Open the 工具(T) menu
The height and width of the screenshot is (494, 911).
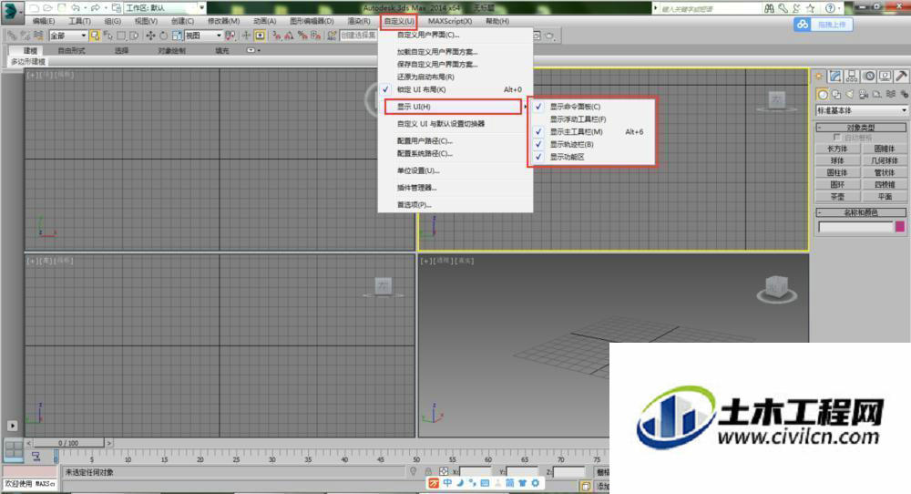[x=79, y=21]
